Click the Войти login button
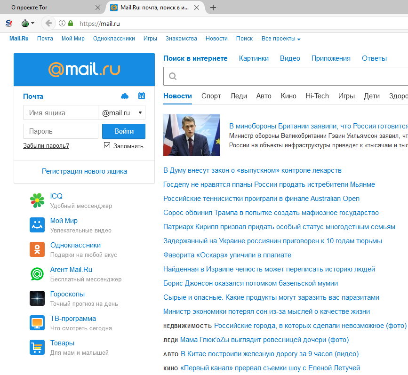408x375 pixels. [x=124, y=131]
